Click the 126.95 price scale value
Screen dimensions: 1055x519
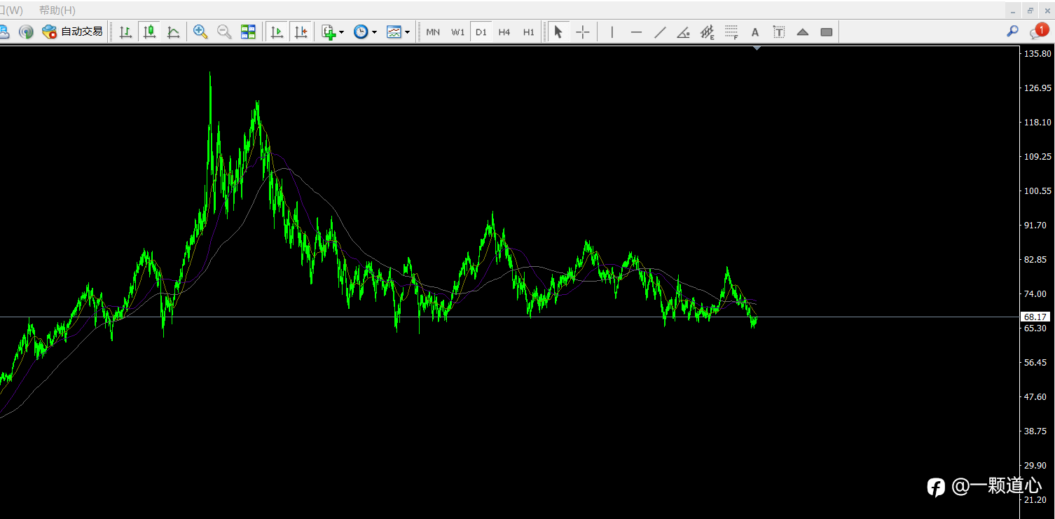(x=1037, y=88)
